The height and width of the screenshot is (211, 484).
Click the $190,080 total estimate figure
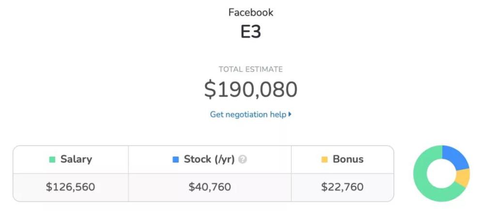(251, 90)
